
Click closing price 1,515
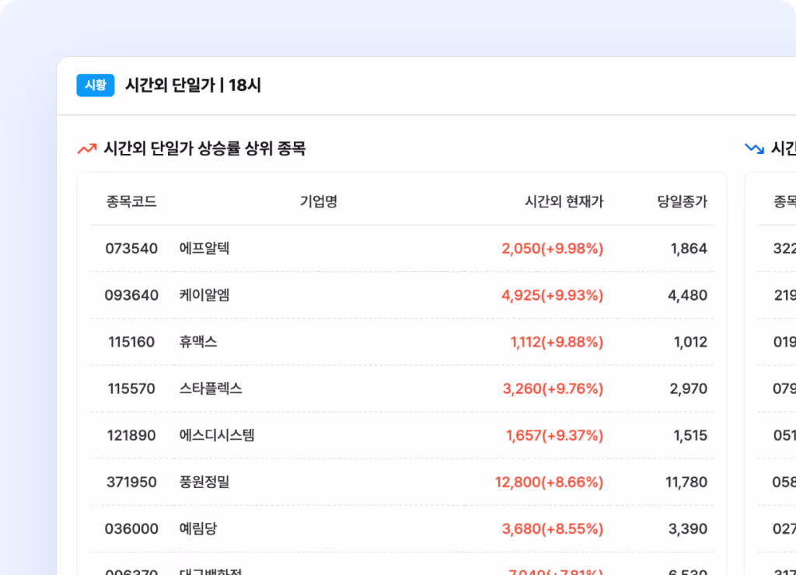point(690,435)
